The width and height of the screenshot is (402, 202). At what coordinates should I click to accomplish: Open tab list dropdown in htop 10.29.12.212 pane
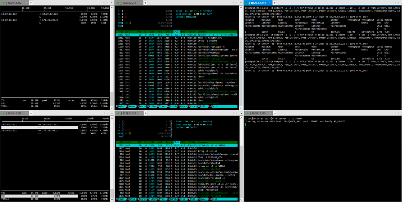241,3
